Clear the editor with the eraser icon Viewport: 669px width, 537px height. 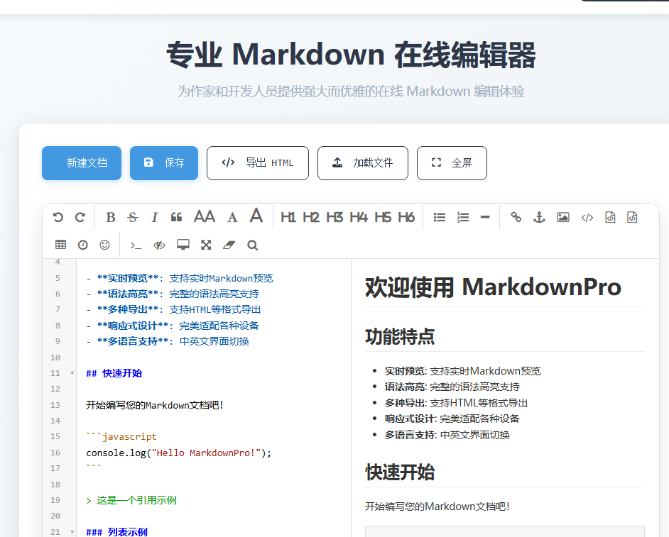coord(229,245)
